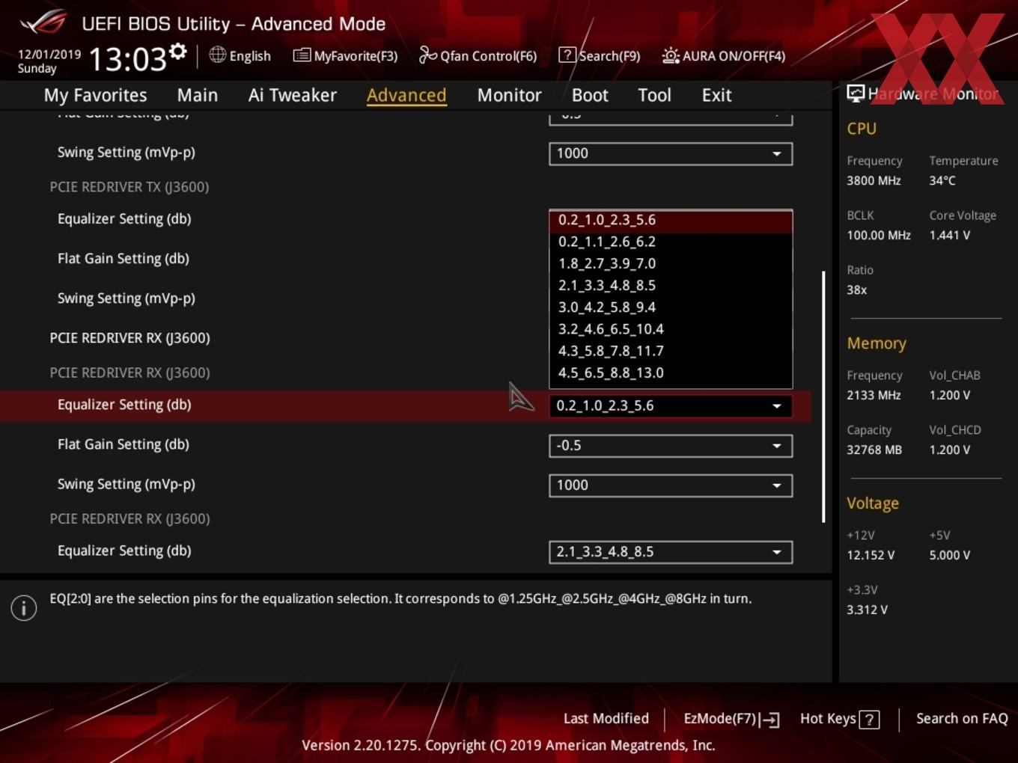This screenshot has height=763, width=1018.
Task: Open Last Modified list
Action: 606,719
